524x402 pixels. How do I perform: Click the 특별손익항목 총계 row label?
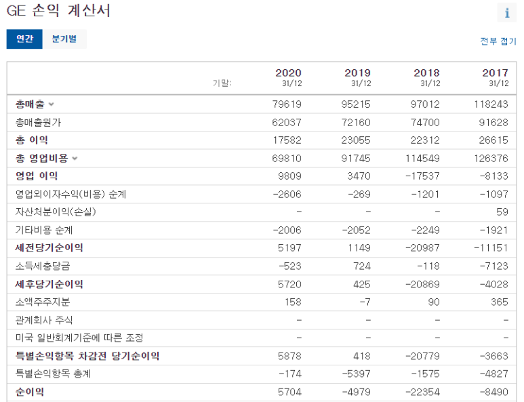53,374
